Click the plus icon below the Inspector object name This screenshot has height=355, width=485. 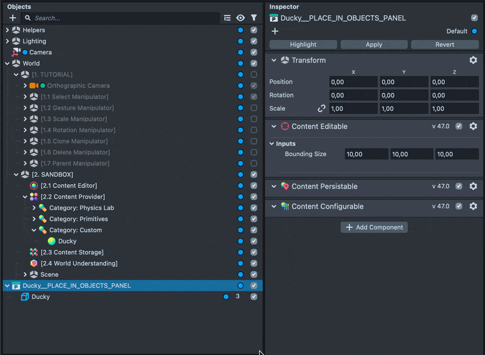point(275,31)
